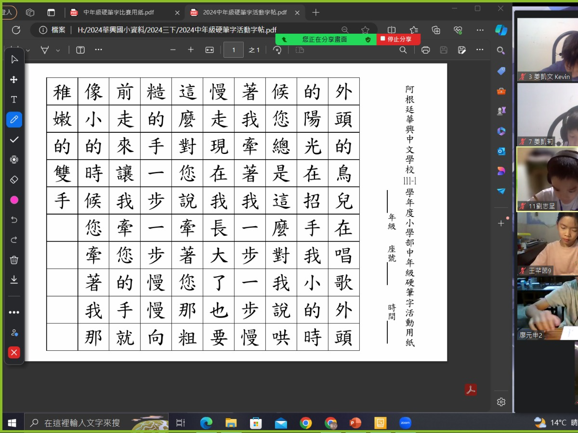Select the eraser tool in annotation toolbar
This screenshot has width=578, height=433.
[x=14, y=179]
